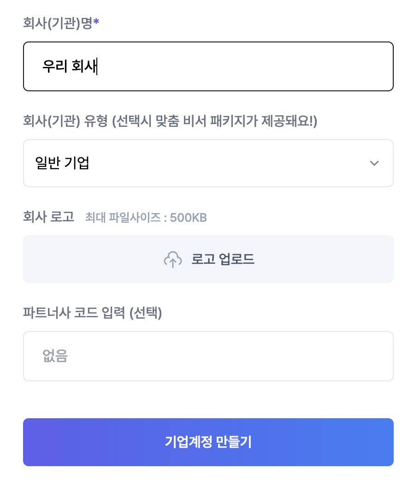
Task: Open the 일반 기업 company type dropdown
Action: pyautogui.click(x=208, y=163)
